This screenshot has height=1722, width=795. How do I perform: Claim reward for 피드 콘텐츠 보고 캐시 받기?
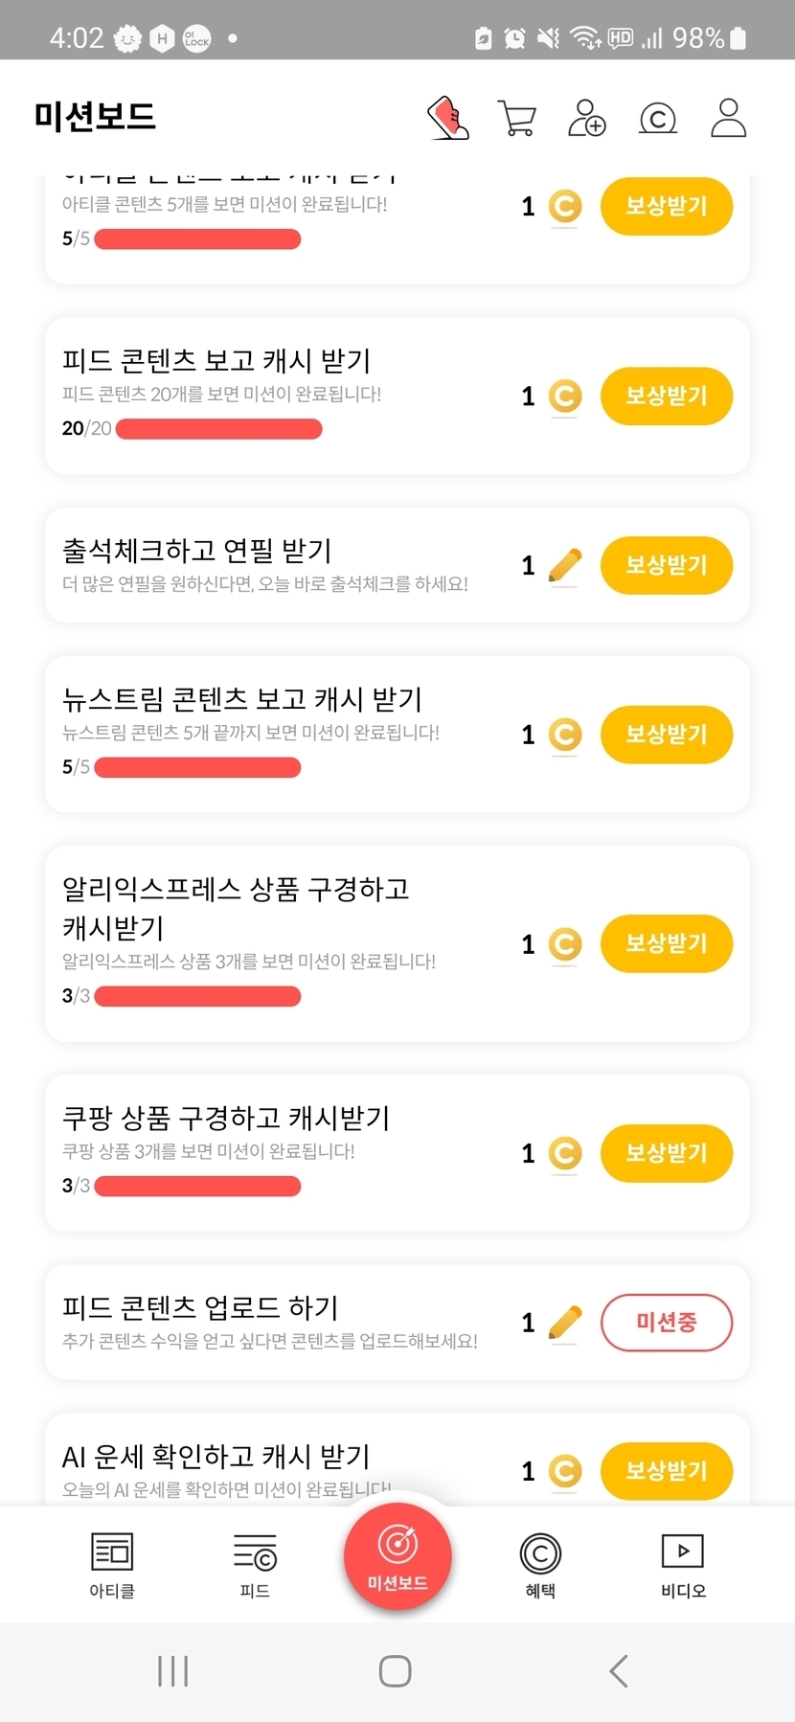pyautogui.click(x=666, y=396)
